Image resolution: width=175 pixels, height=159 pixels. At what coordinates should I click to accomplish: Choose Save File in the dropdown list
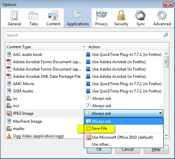(124, 128)
